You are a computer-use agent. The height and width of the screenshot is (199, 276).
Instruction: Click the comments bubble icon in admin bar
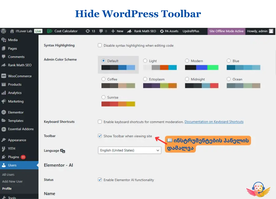coord(101,31)
